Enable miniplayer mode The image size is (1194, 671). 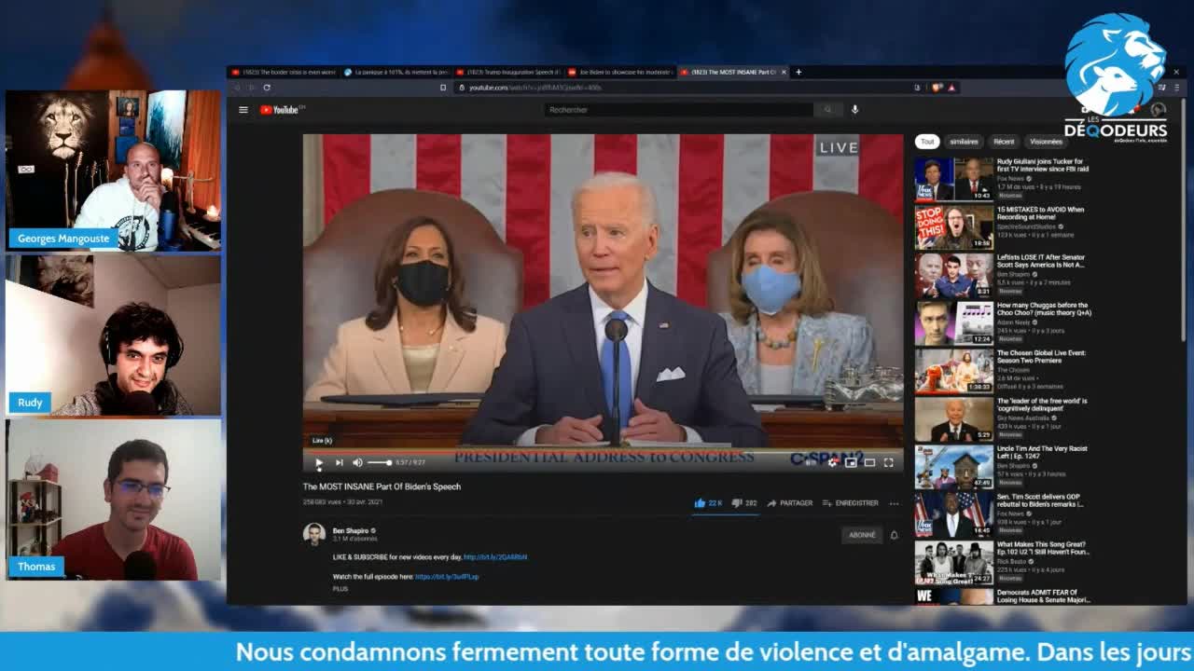coord(851,462)
